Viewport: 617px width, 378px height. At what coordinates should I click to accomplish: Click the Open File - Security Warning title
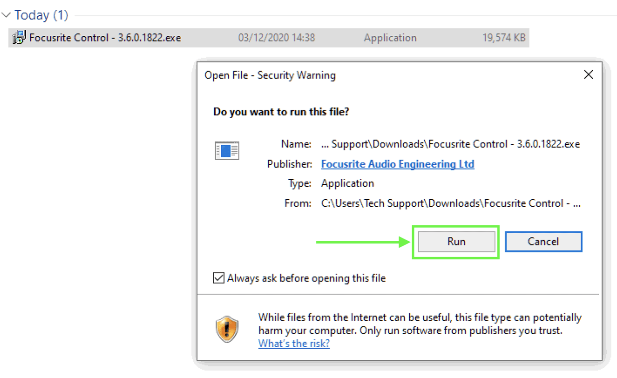[270, 75]
